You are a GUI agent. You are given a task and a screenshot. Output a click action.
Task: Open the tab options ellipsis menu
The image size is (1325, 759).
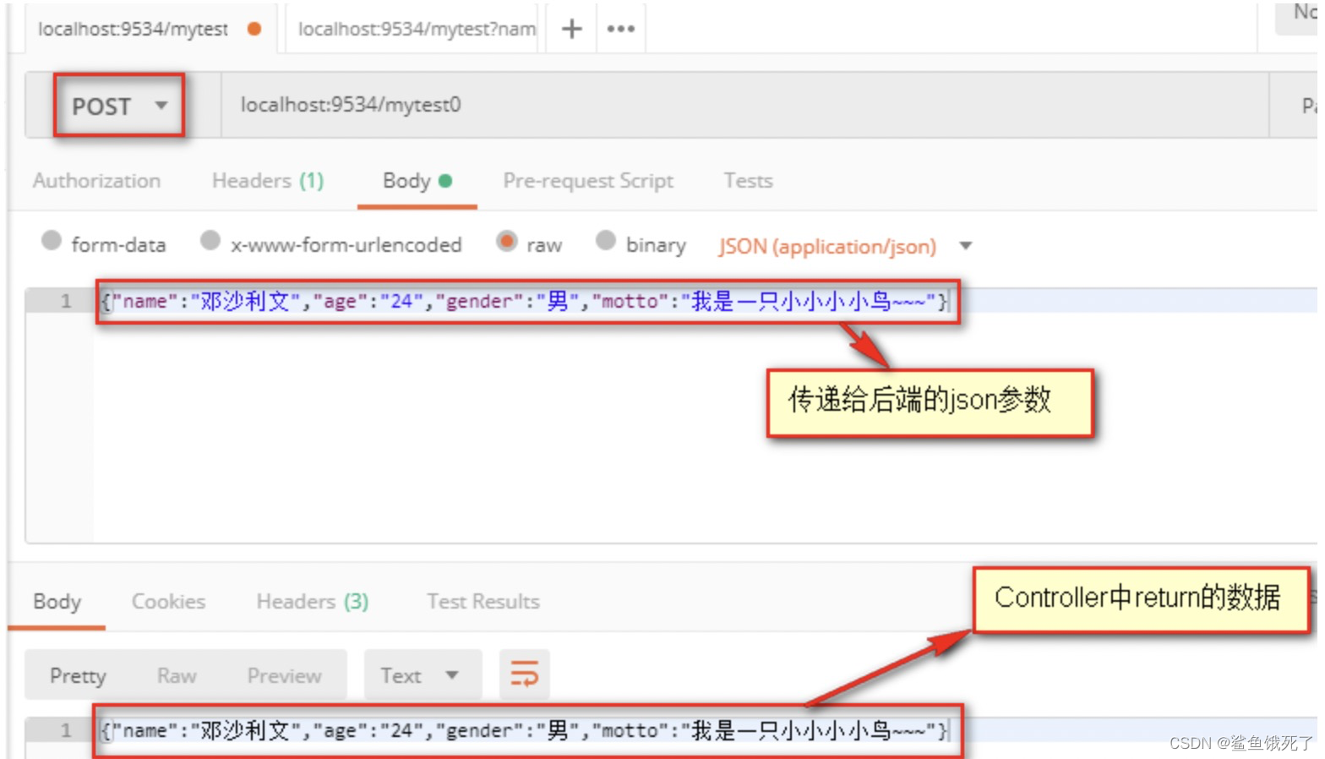[x=620, y=29]
